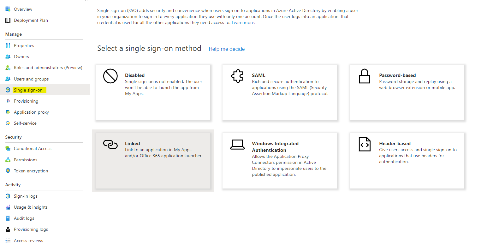The height and width of the screenshot is (245, 487).
Task: Click the Token encryption shield icon
Action: pyautogui.click(x=8, y=170)
